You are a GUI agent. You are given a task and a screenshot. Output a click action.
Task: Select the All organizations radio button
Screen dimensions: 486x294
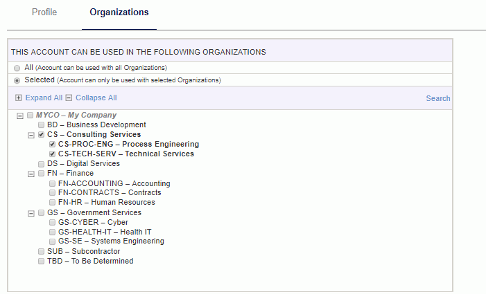17,68
